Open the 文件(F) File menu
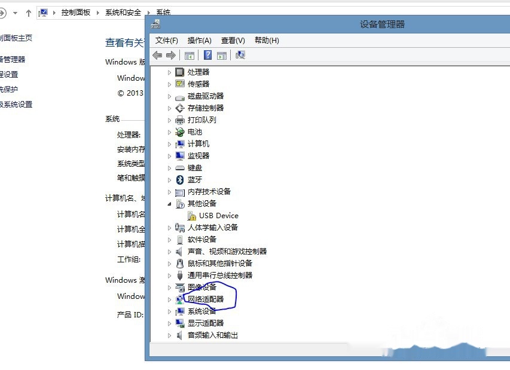 pyautogui.click(x=167, y=41)
